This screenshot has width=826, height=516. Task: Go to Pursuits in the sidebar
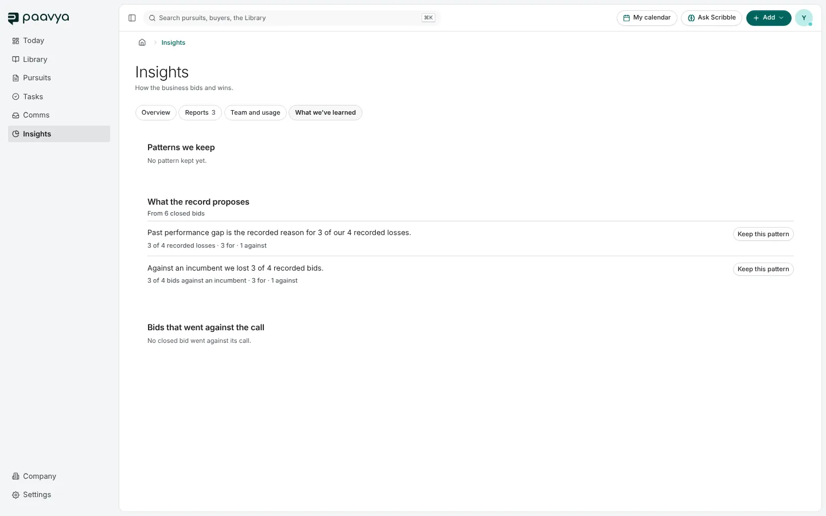pos(59,78)
